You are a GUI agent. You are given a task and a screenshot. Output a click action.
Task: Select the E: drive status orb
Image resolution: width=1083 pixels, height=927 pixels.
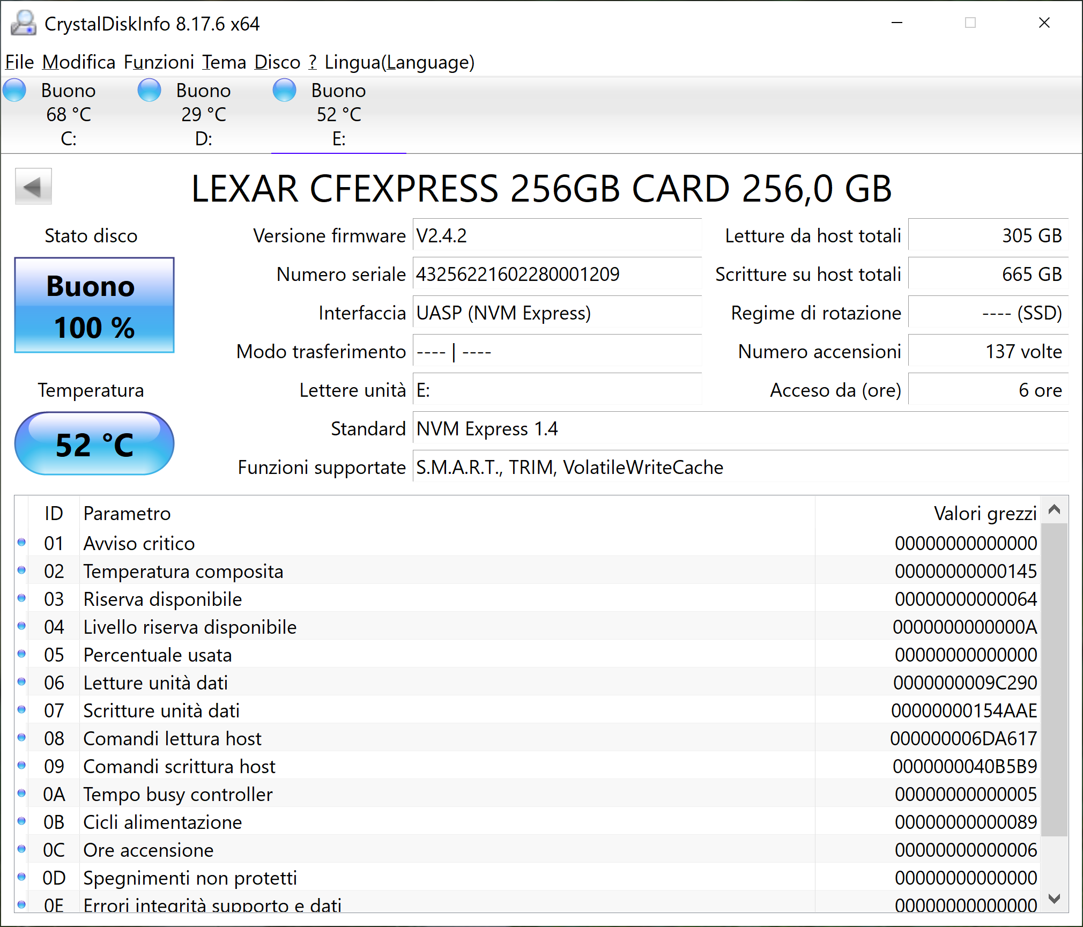coord(285,90)
